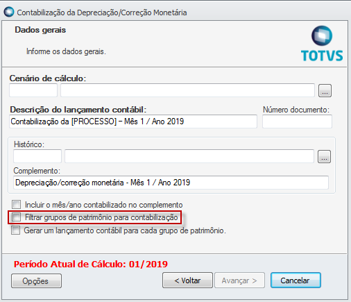Click the Complemento label
The image size is (351, 302).
[37, 171]
